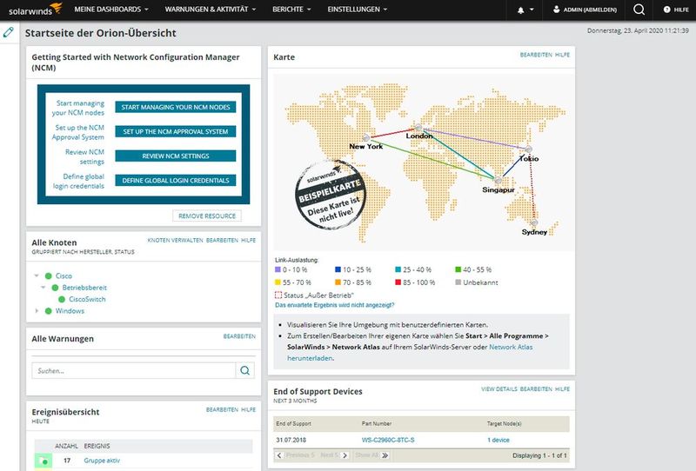Image resolution: width=696 pixels, height=471 pixels.
Task: Open Meine Dashboards menu
Action: pyautogui.click(x=111, y=10)
